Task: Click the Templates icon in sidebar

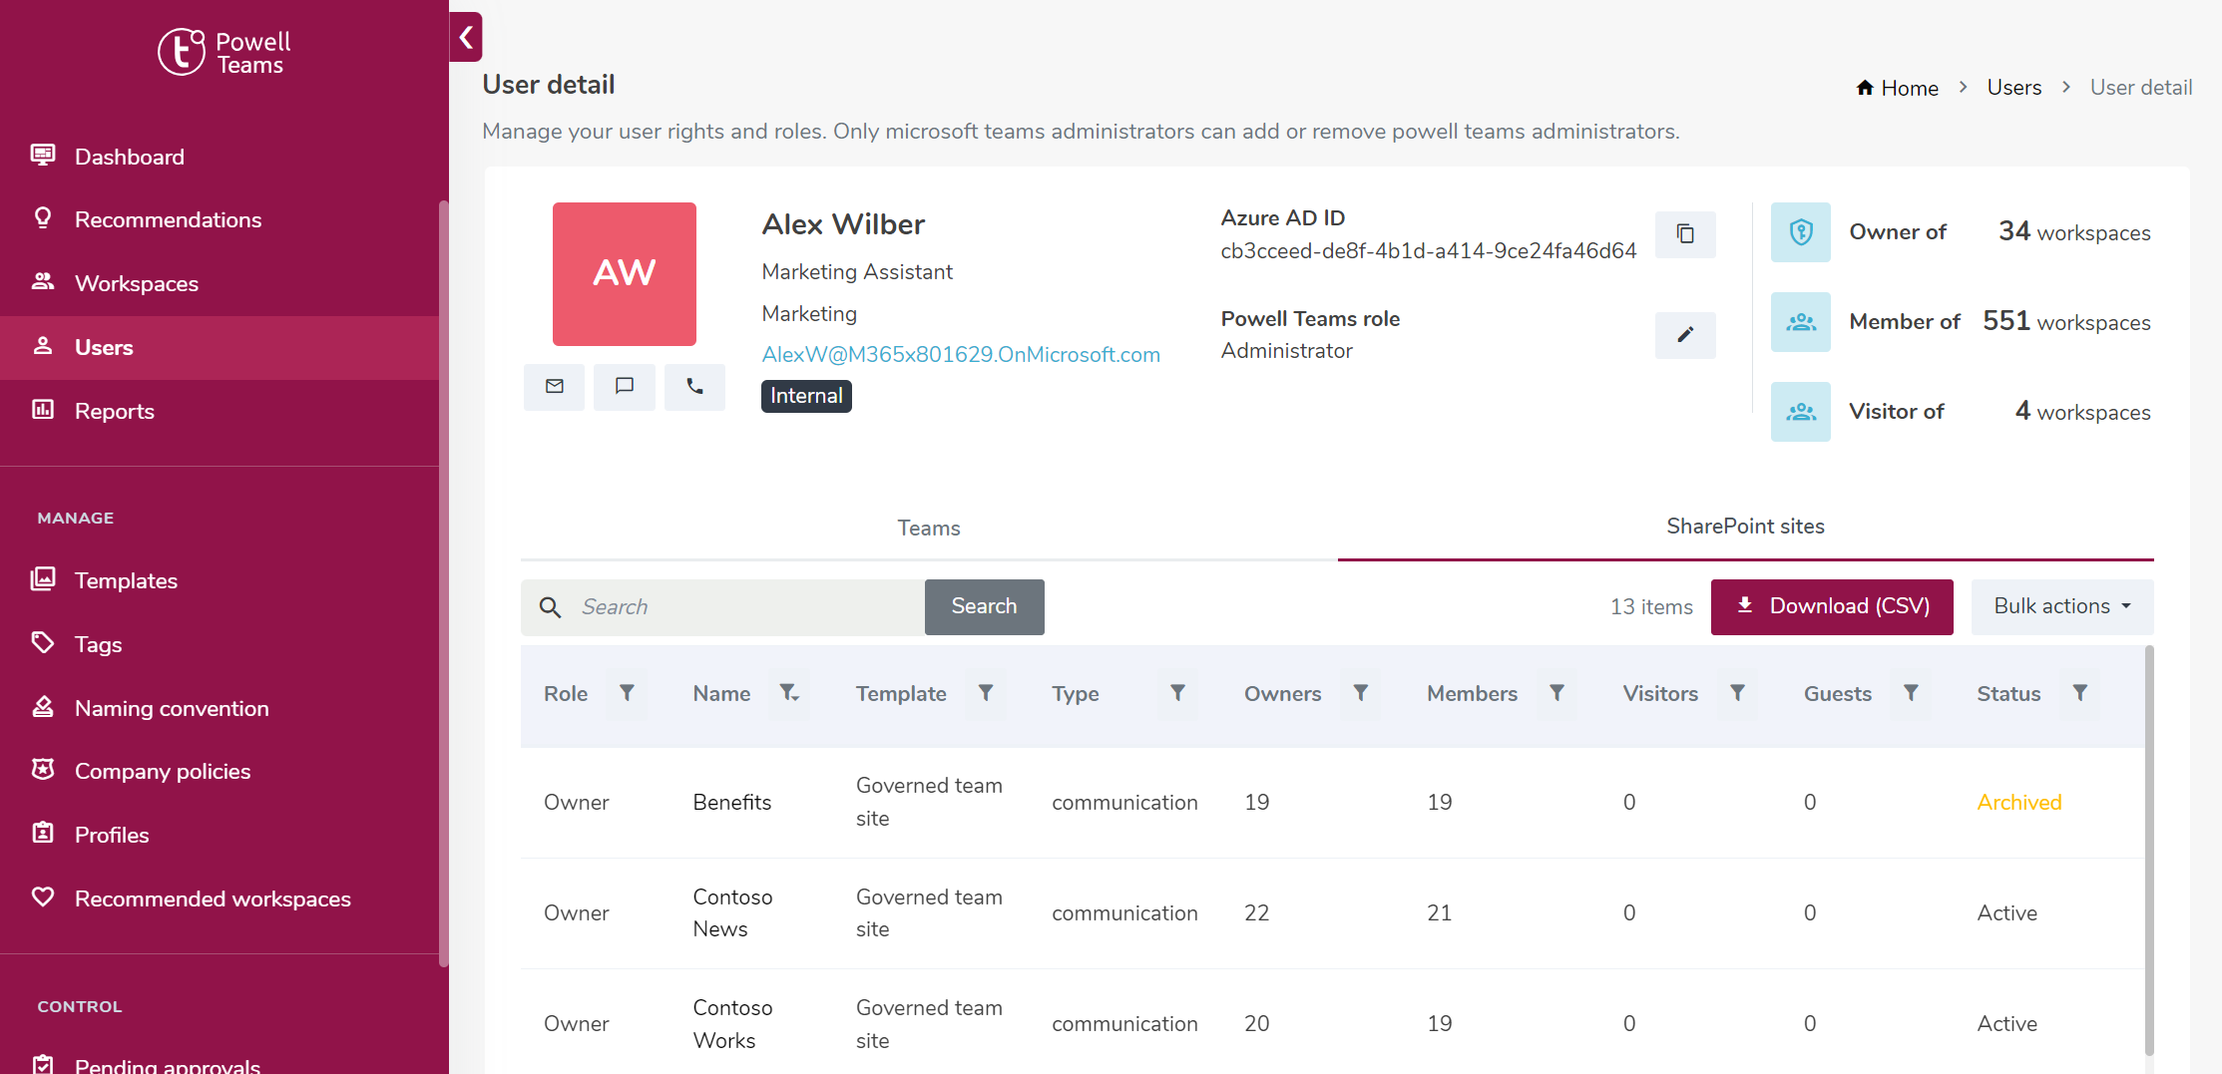Action: [x=43, y=578]
